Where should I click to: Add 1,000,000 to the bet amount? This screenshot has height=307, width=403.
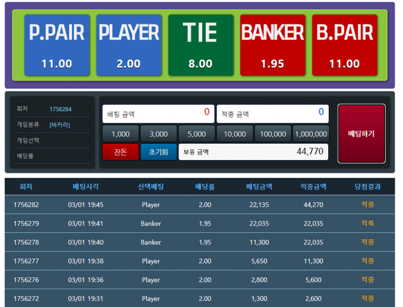click(311, 133)
